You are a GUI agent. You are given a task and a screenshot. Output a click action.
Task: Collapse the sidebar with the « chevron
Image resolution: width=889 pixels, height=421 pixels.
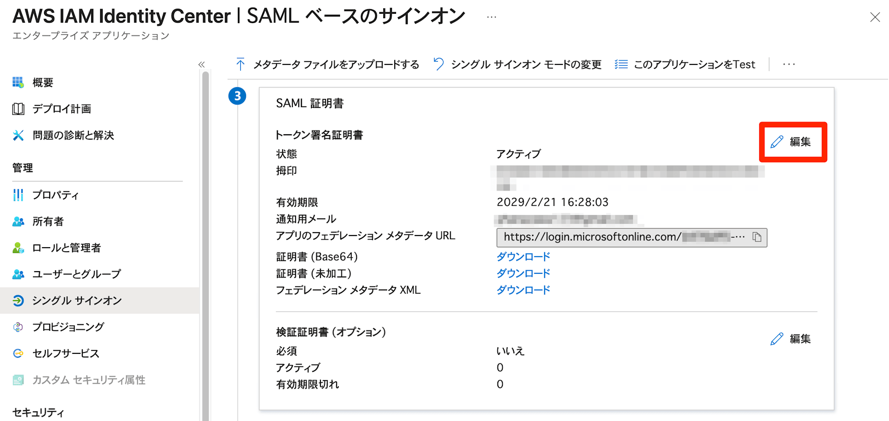coord(201,64)
